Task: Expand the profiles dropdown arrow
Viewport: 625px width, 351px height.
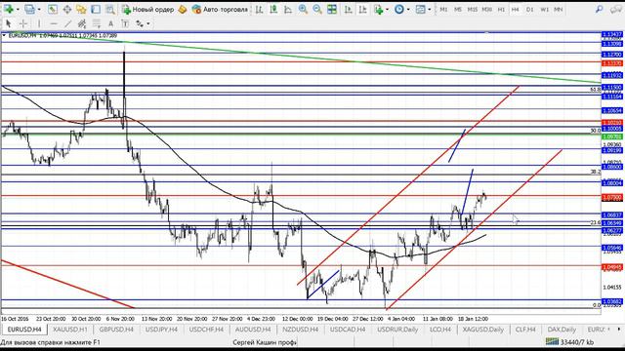Action: tap(39, 9)
